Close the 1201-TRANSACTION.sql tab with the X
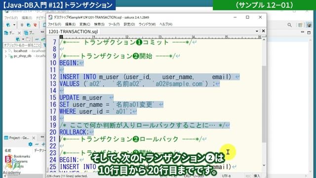 tap(263, 31)
